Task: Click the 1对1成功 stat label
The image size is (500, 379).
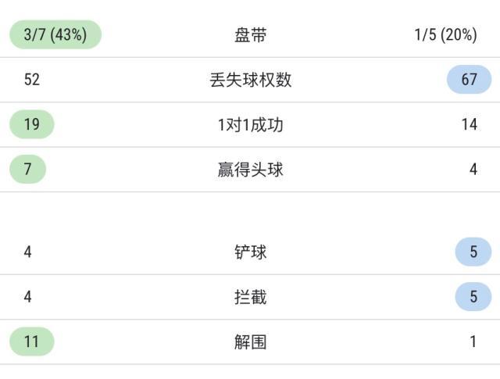Action: [x=250, y=124]
